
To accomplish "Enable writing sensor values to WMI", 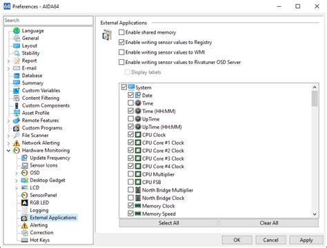I will click(x=121, y=52).
